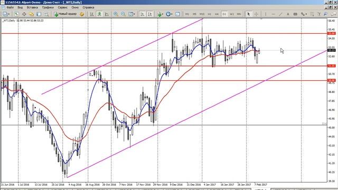Image resolution: width=338 pixels, height=190 pixels.
Task: Select the trendline drawing tool
Action: pos(280,14)
